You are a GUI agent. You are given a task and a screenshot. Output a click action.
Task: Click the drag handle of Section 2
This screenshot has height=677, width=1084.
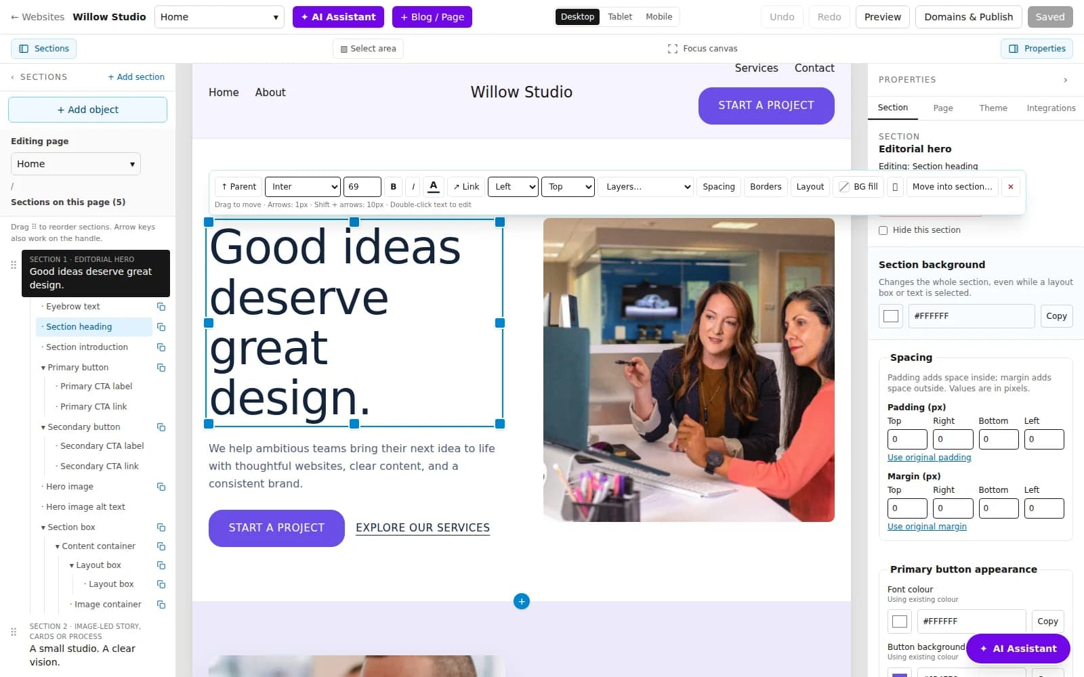[x=14, y=632]
